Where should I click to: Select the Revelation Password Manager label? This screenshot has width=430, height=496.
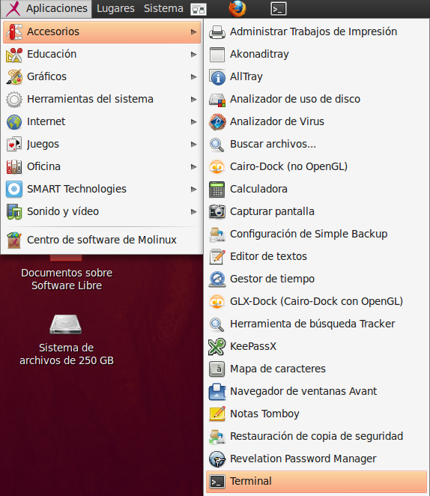[303, 459]
